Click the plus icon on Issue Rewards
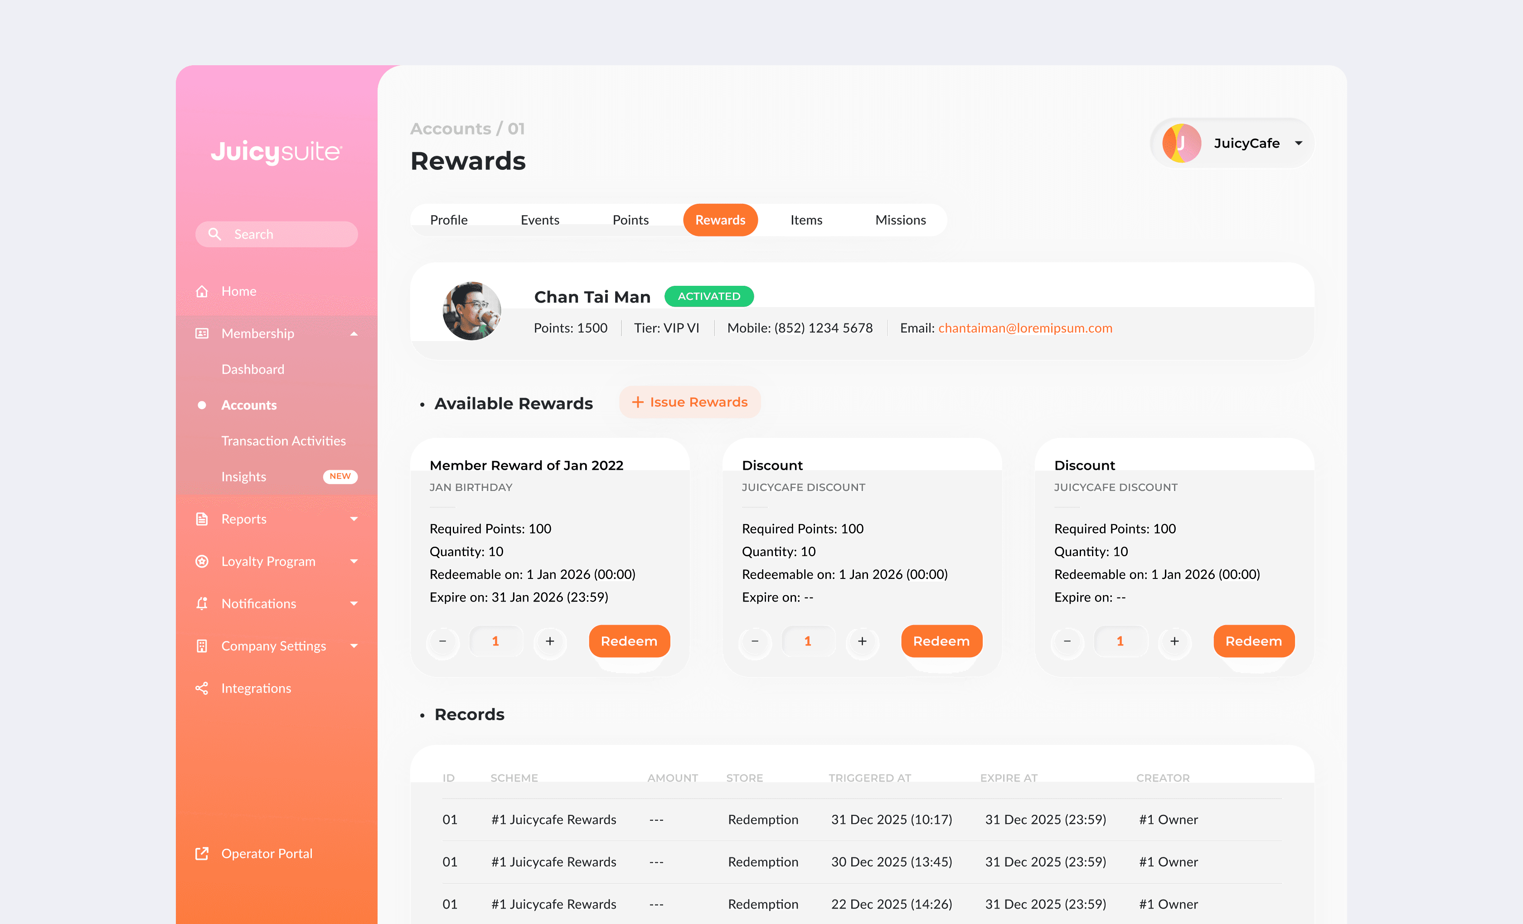The height and width of the screenshot is (924, 1523). point(638,402)
